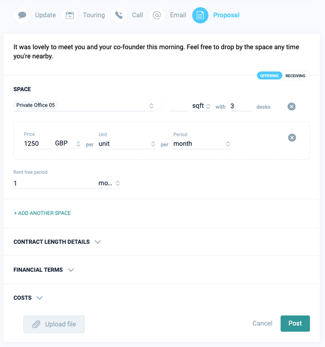Screen dimensions: 325x347
Task: Click the Email at-sign icon
Action: coord(157,15)
